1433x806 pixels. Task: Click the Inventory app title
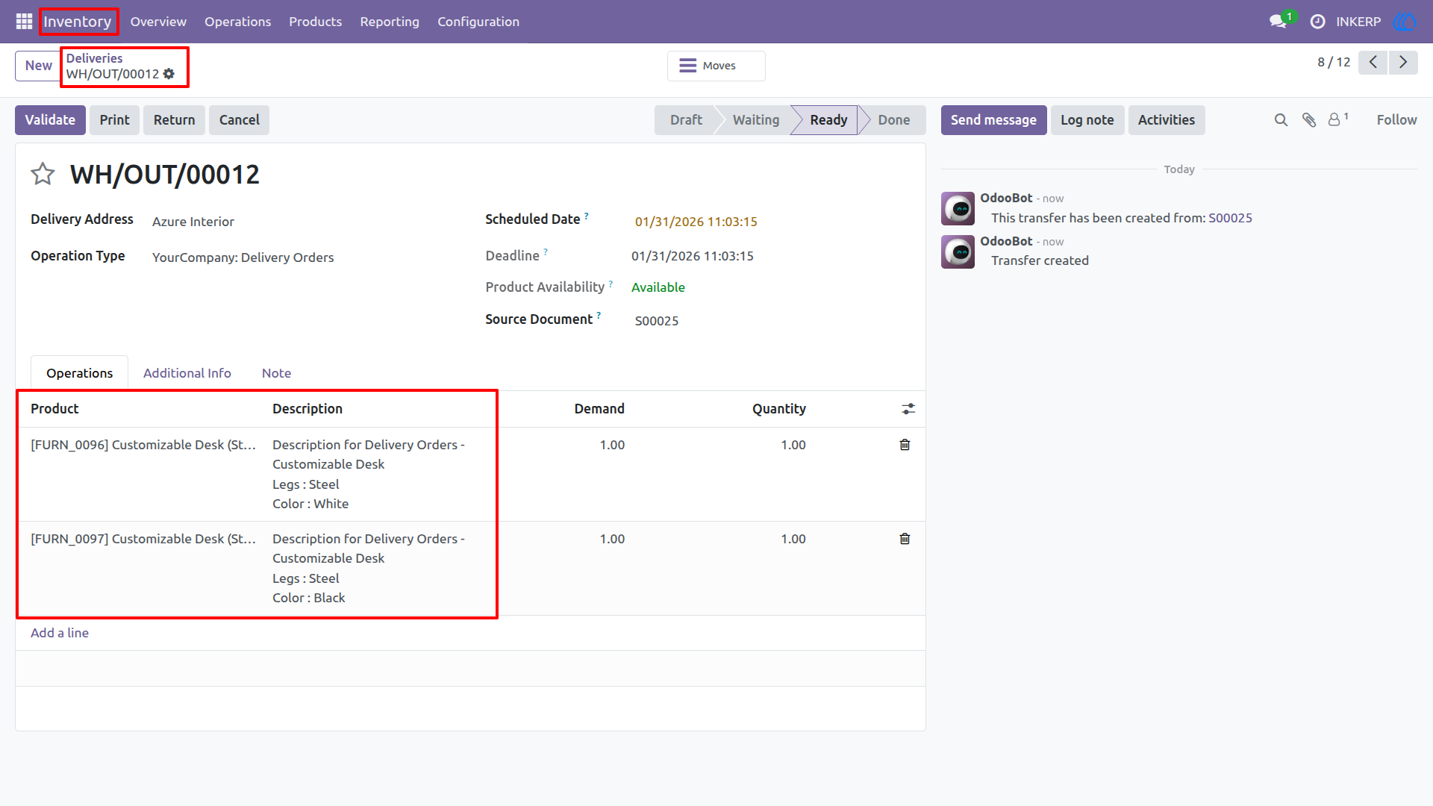[x=78, y=22]
